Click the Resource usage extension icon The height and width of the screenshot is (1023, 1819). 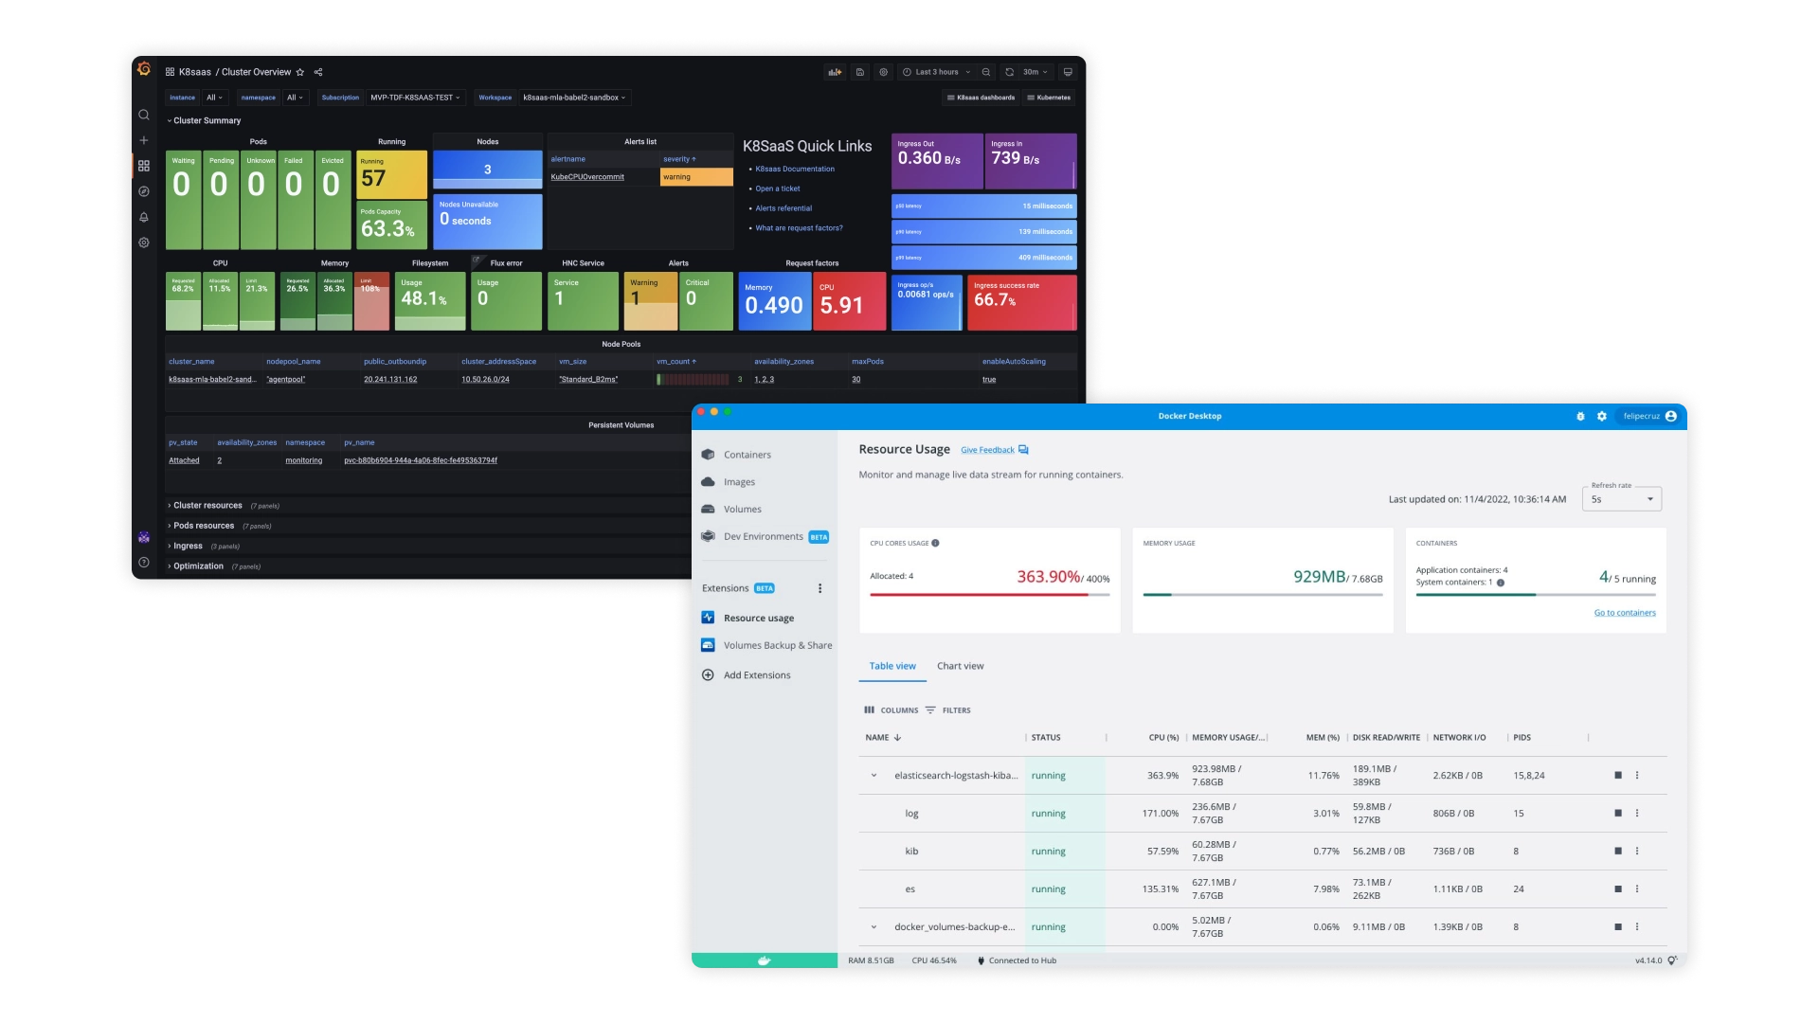[708, 618]
